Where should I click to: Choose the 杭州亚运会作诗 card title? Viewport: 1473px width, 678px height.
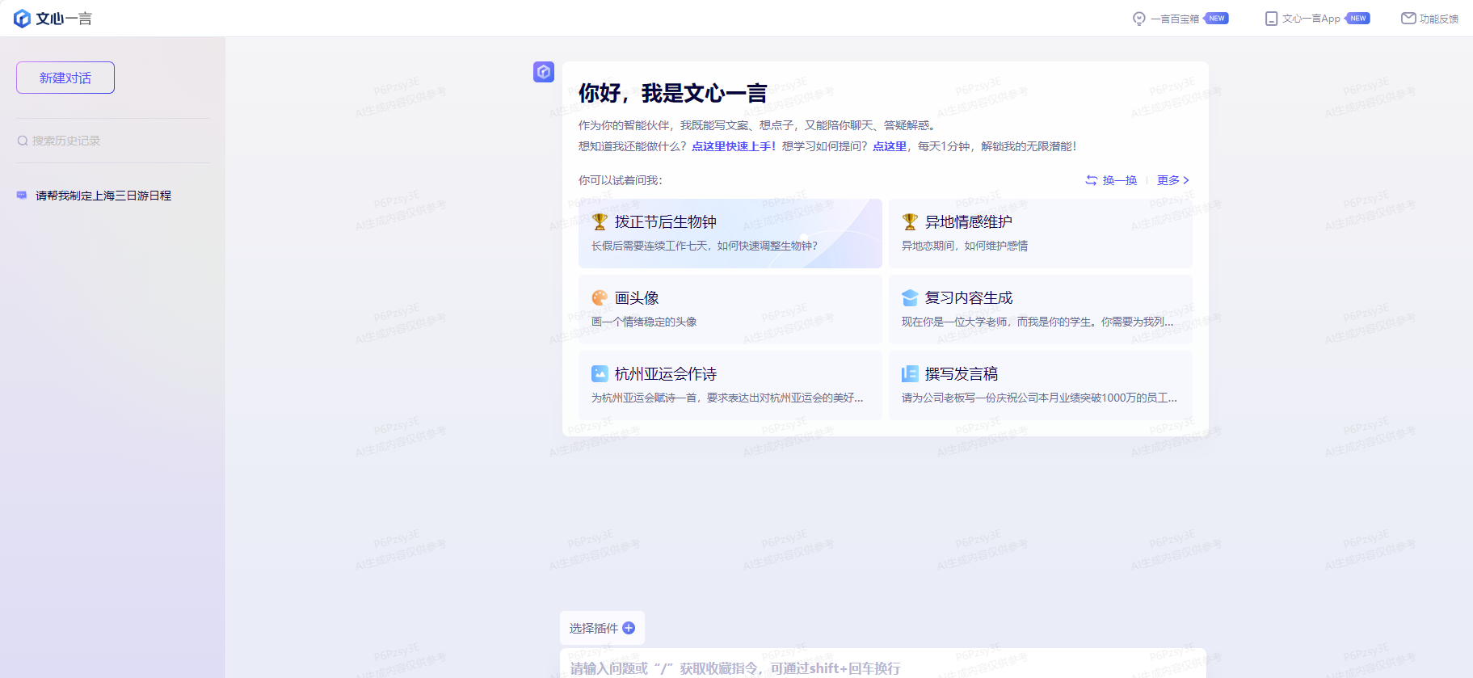tap(666, 373)
